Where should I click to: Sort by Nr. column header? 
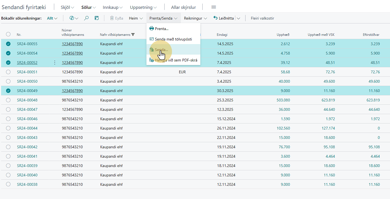click(19, 35)
